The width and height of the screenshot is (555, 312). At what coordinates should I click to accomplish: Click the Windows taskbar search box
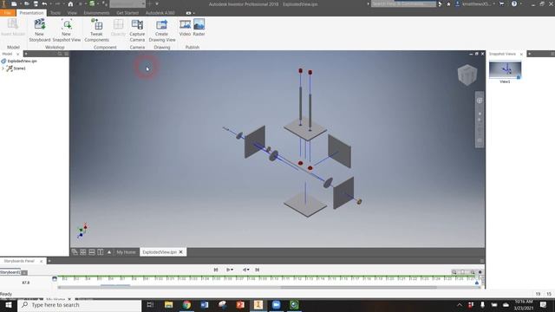[x=79, y=304]
